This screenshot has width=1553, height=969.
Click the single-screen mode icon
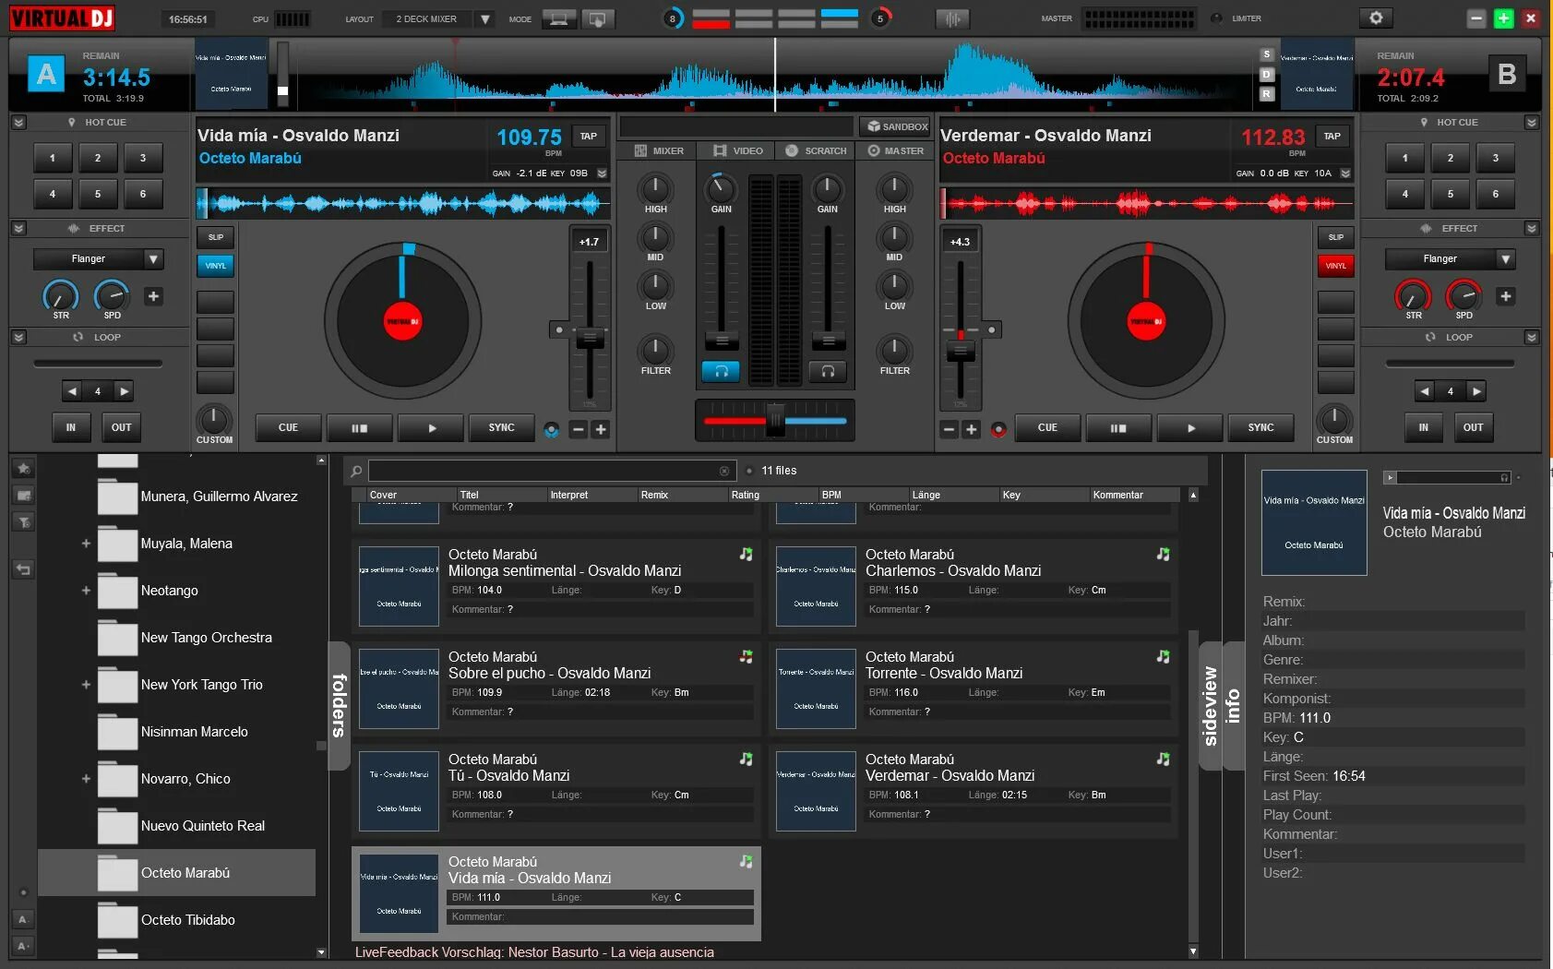(x=558, y=18)
